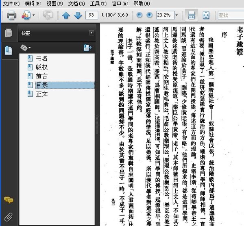Viewport: 244px width, 226px height.
Task: Go to next page with down arrow
Action: pyautogui.click(x=78, y=15)
